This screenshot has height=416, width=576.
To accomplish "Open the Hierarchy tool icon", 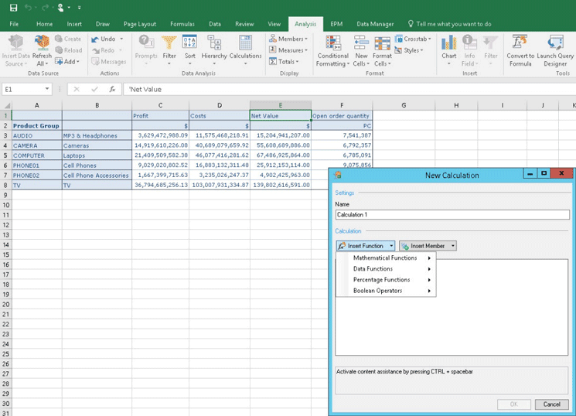I will pyautogui.click(x=214, y=43).
